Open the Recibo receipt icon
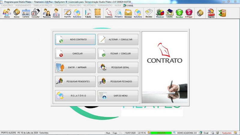This screenshot has width=240, height=135. point(149,13)
